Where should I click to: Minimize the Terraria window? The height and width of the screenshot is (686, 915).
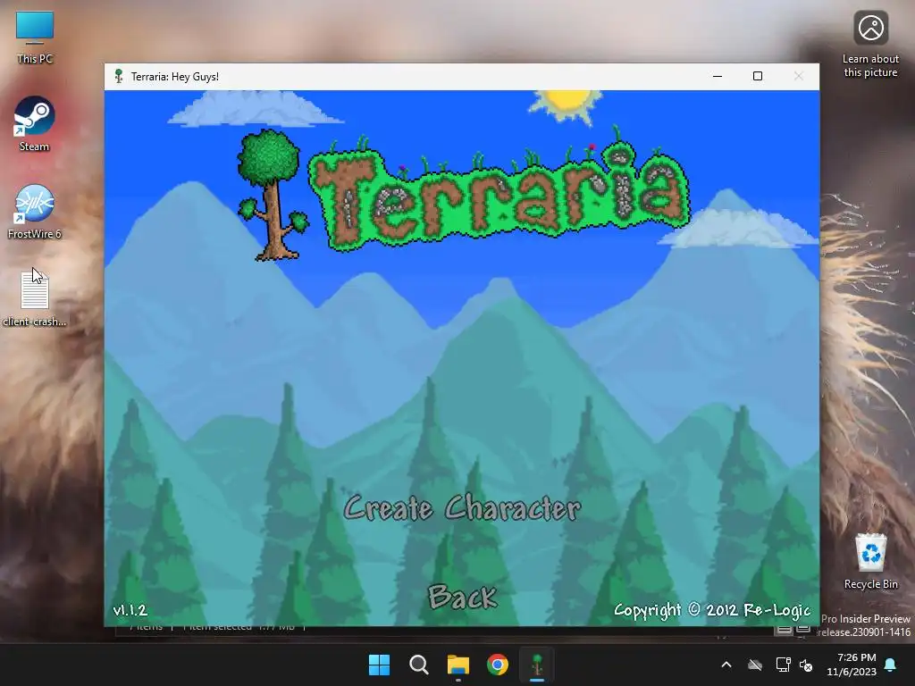pos(718,77)
